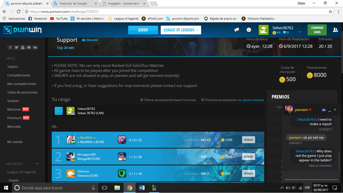
Task: Open pwnwin YouTube social icon
Action: 23,47
